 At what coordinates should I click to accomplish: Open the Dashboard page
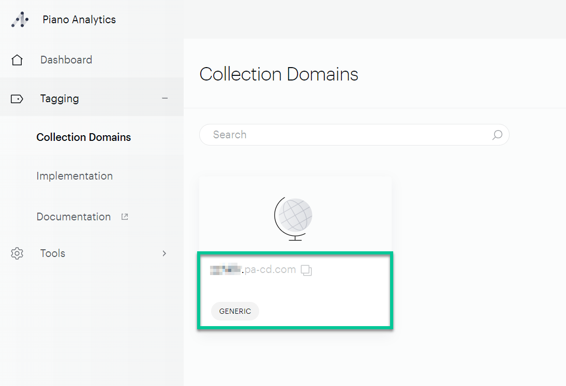pos(66,59)
